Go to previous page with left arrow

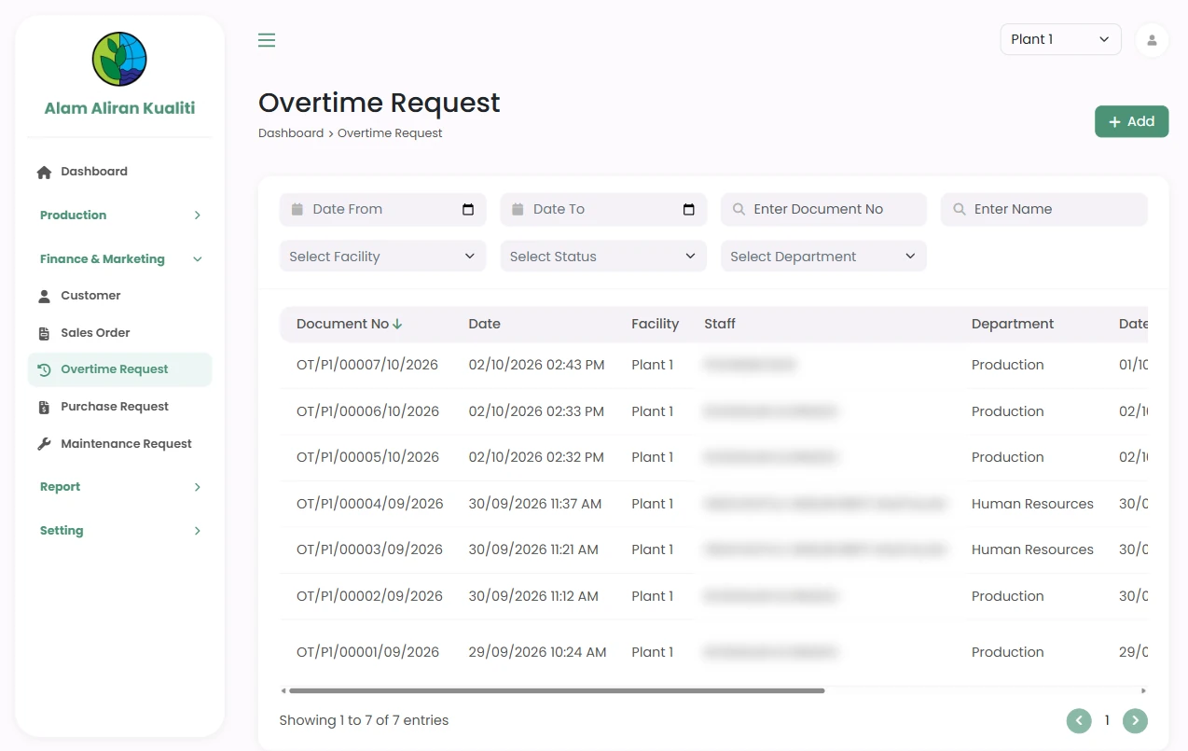coord(1079,720)
